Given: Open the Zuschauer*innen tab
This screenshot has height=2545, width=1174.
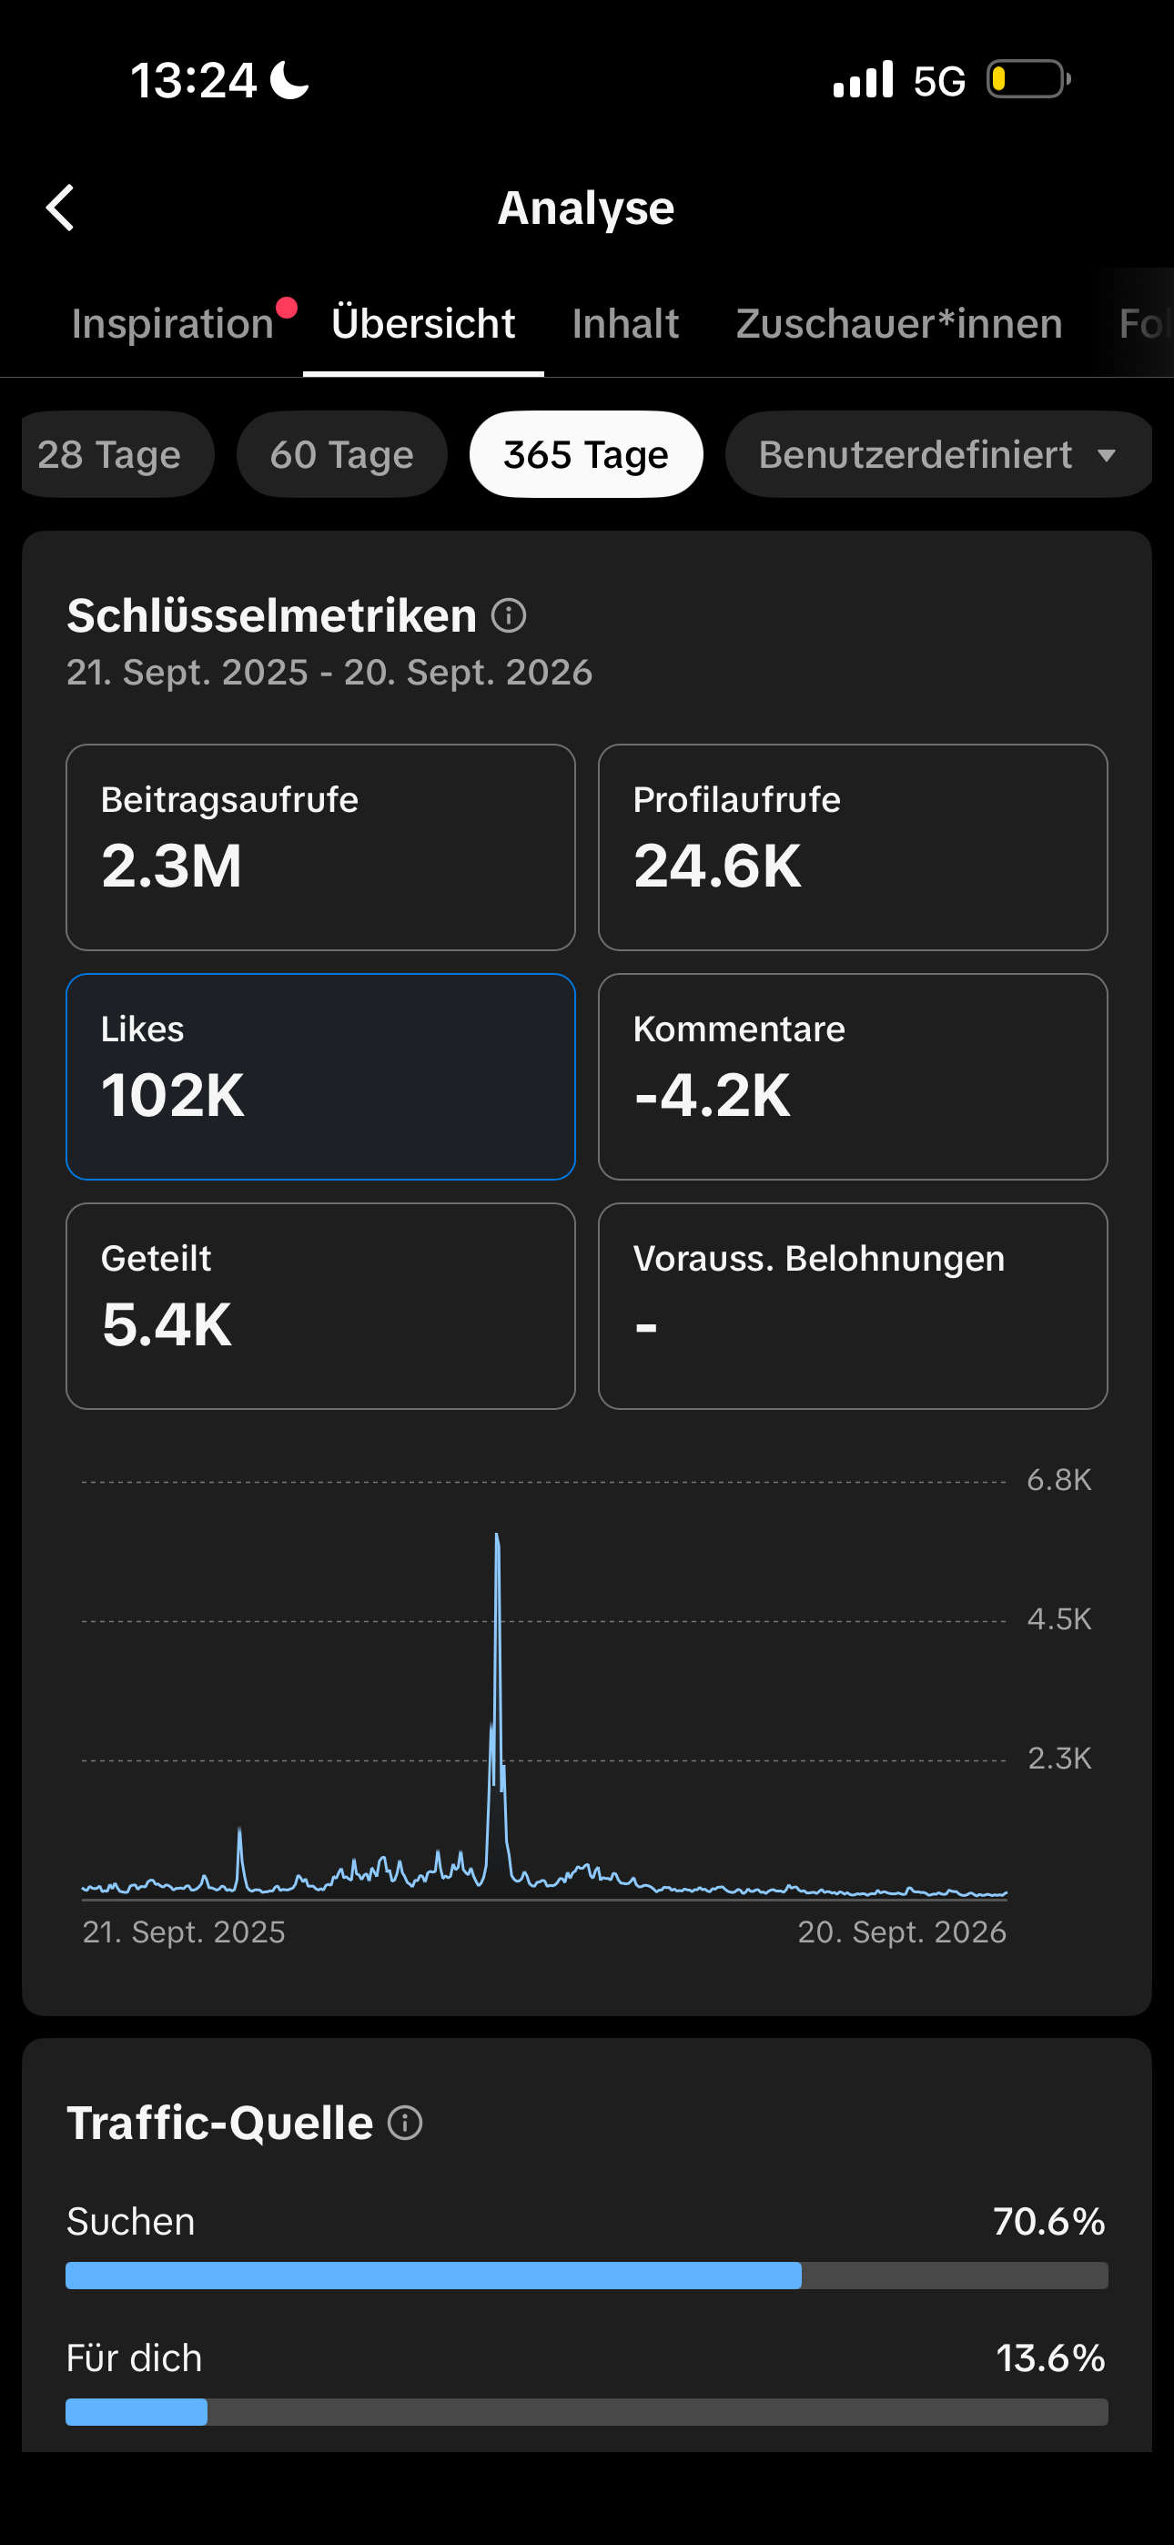Looking at the screenshot, I should [899, 324].
